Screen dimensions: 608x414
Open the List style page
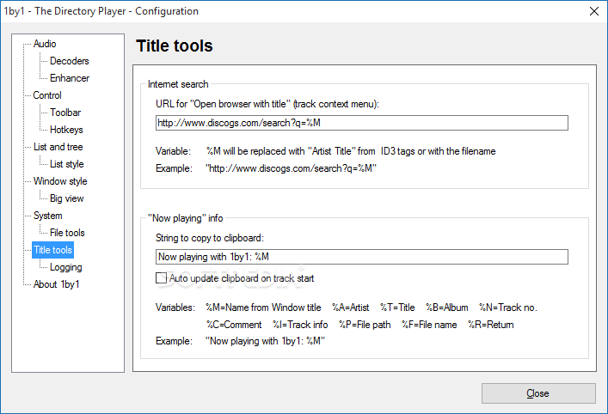click(x=67, y=164)
